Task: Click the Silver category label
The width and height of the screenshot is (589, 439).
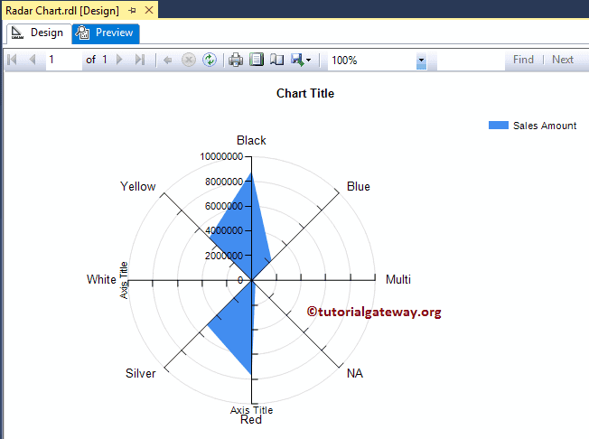Action: 141,373
